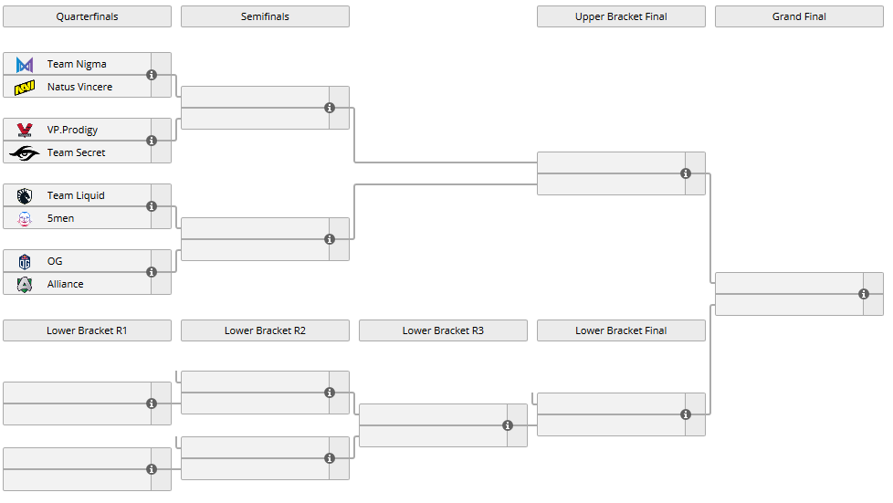Screen dimensions: 893x503
Task: Click the Team Secret team name
Action: 76,153
